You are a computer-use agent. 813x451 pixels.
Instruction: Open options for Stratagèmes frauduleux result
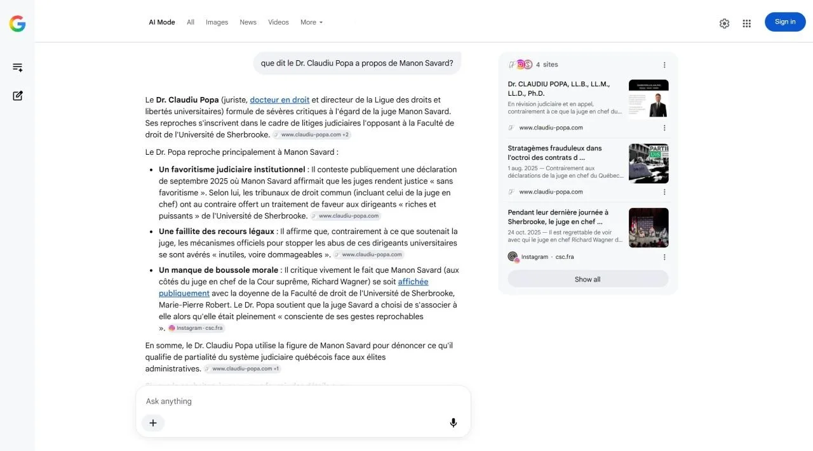pos(664,192)
